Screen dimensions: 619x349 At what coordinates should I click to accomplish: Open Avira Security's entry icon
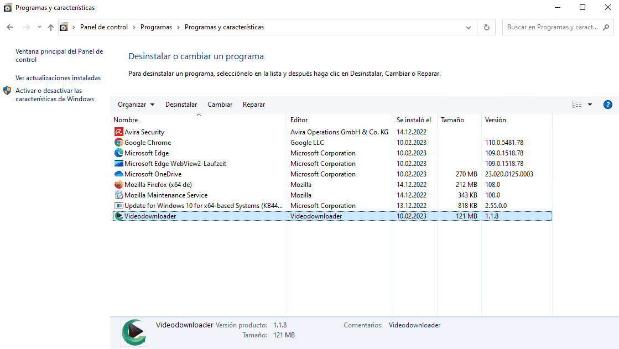point(118,132)
